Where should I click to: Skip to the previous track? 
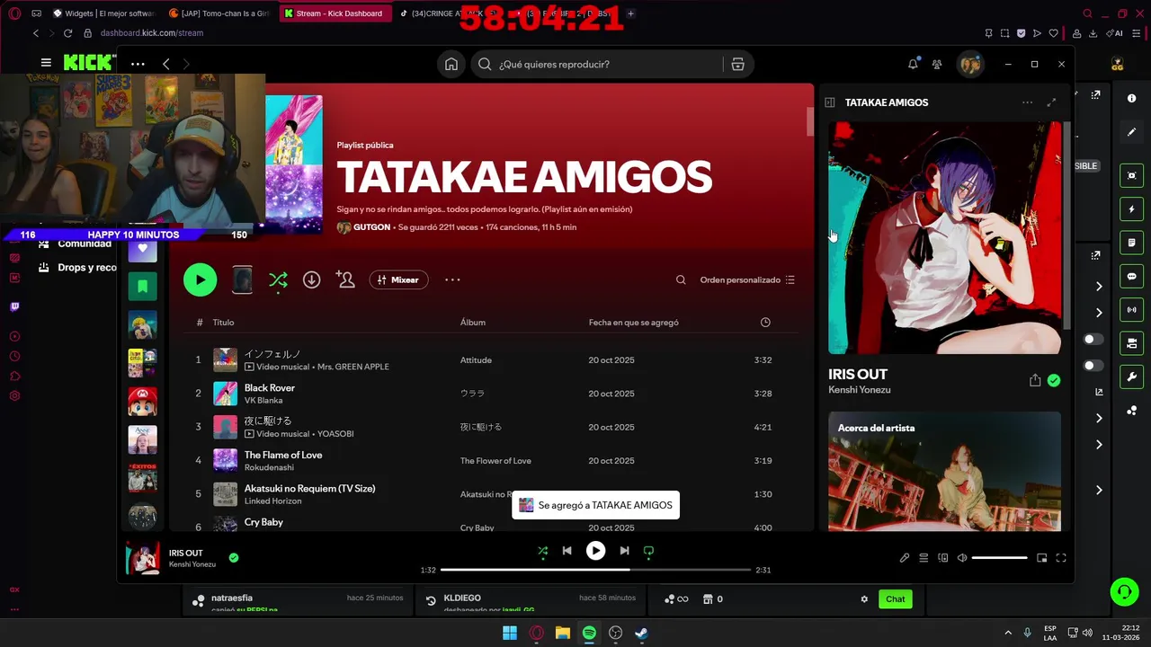(567, 551)
